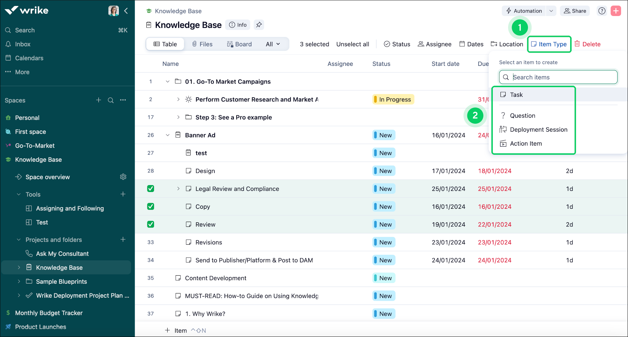Open Spaces more options ellipsis
Image resolution: width=628 pixels, height=337 pixels.
[123, 100]
